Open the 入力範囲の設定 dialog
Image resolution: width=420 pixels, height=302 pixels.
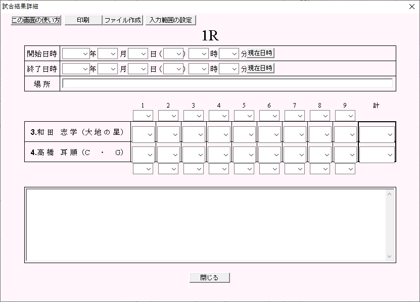171,20
